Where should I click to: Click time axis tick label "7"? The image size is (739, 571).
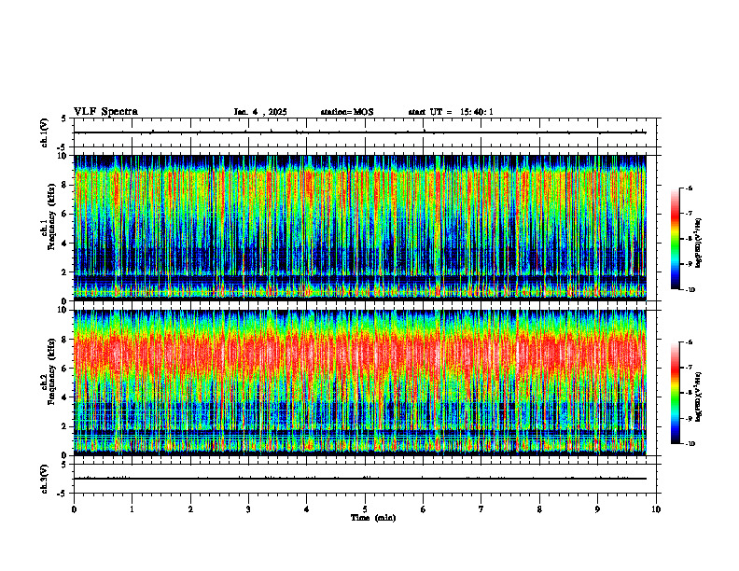pos(481,509)
